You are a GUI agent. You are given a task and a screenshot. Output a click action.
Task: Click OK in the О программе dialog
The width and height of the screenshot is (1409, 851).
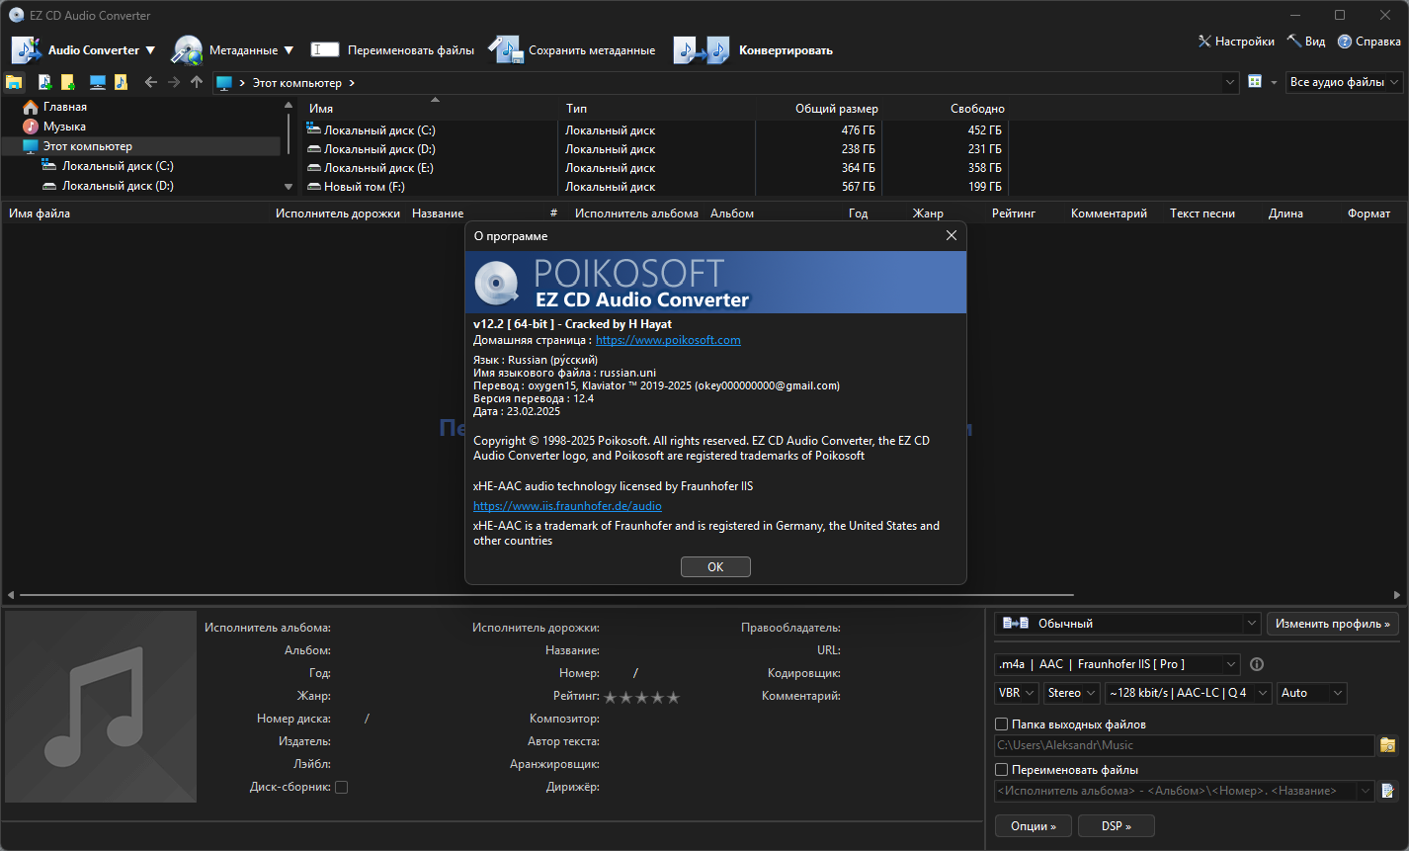pos(715,566)
